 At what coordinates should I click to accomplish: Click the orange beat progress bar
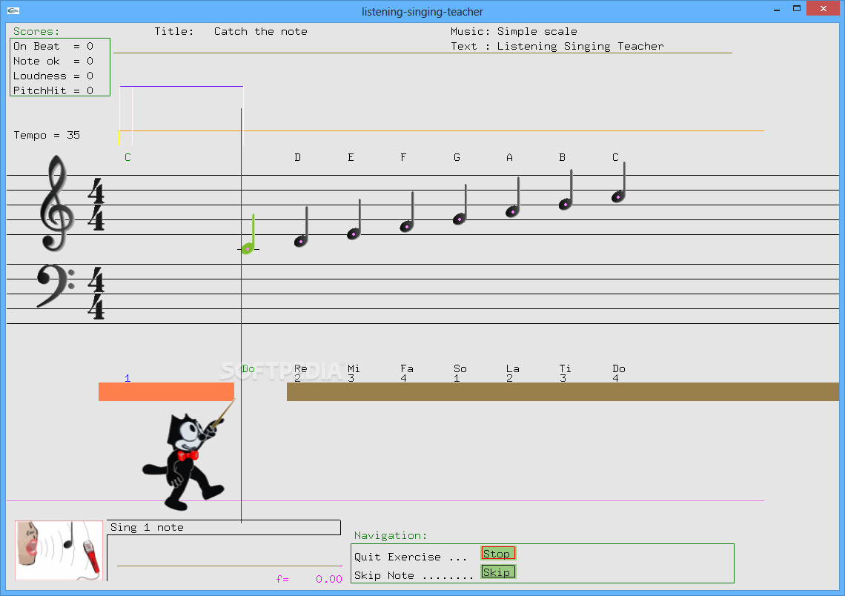tap(166, 391)
